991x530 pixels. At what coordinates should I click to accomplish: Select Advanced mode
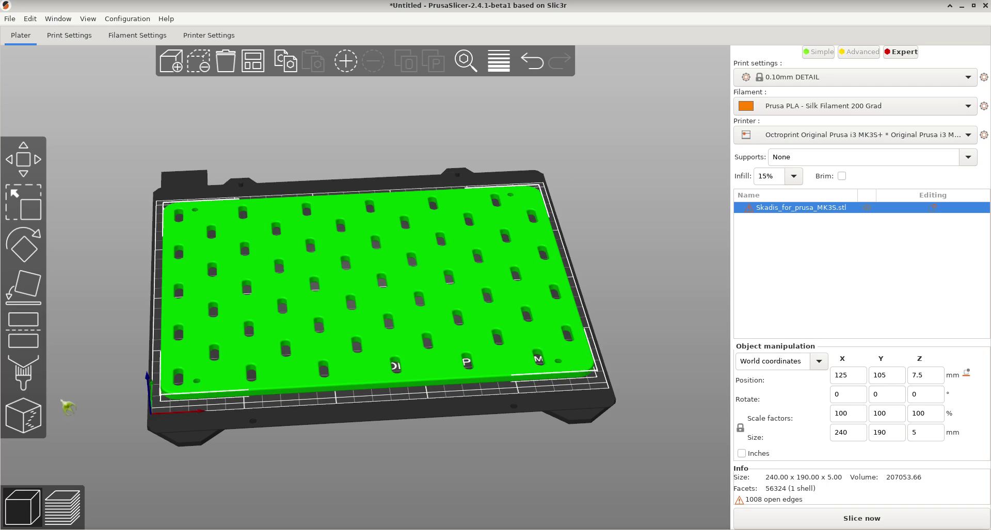pos(859,52)
